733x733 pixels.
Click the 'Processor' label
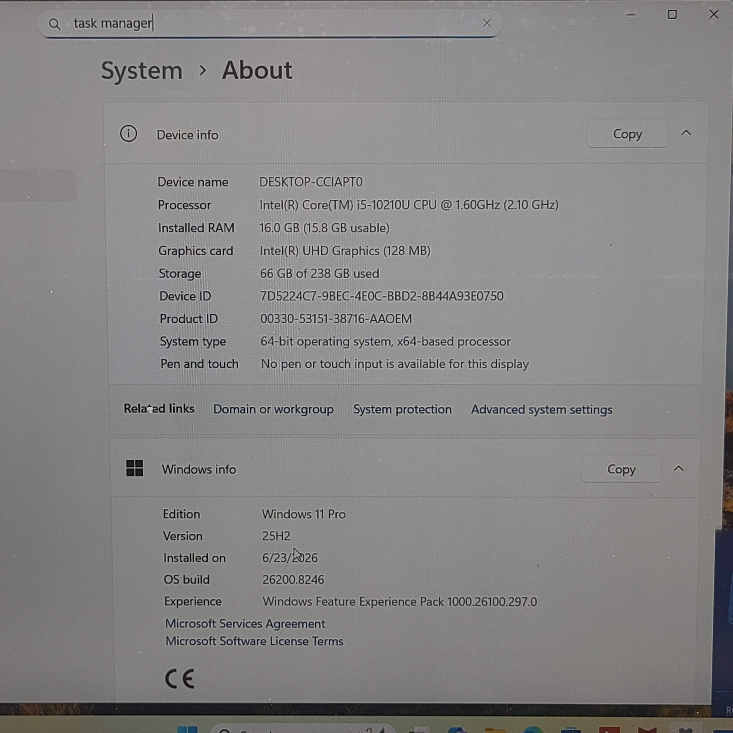pos(184,205)
